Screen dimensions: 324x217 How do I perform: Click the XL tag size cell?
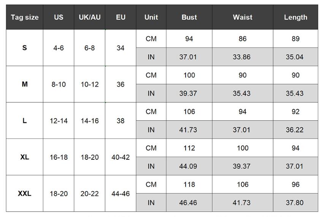click(x=25, y=157)
